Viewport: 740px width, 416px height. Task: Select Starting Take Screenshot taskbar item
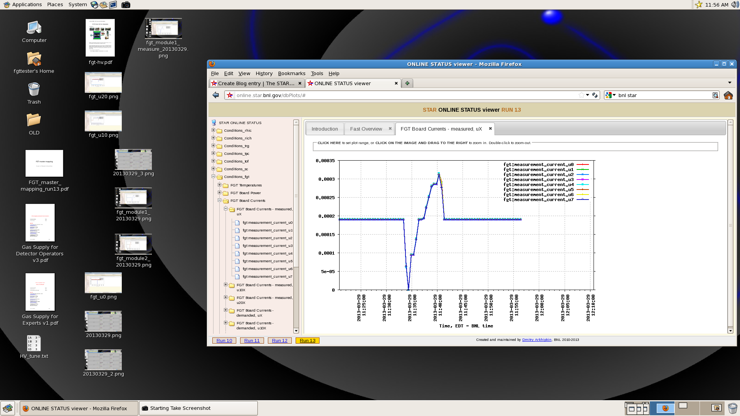198,408
